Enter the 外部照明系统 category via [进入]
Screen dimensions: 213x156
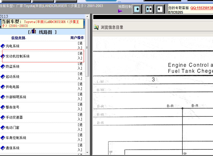point(80,96)
